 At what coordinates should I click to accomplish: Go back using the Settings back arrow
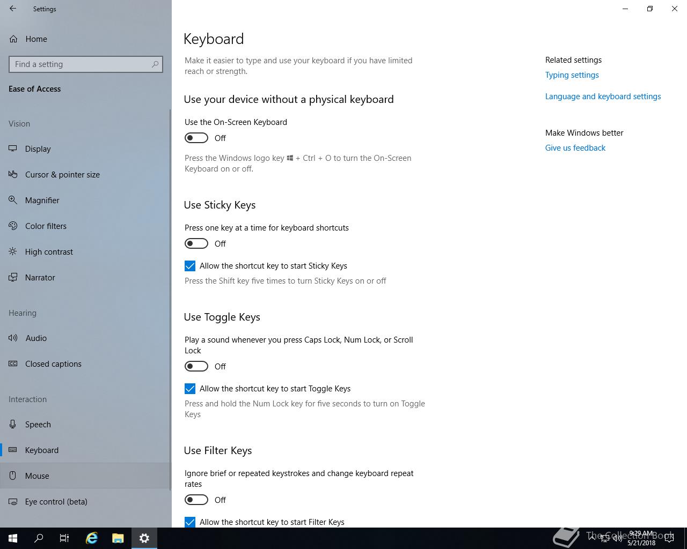click(13, 9)
